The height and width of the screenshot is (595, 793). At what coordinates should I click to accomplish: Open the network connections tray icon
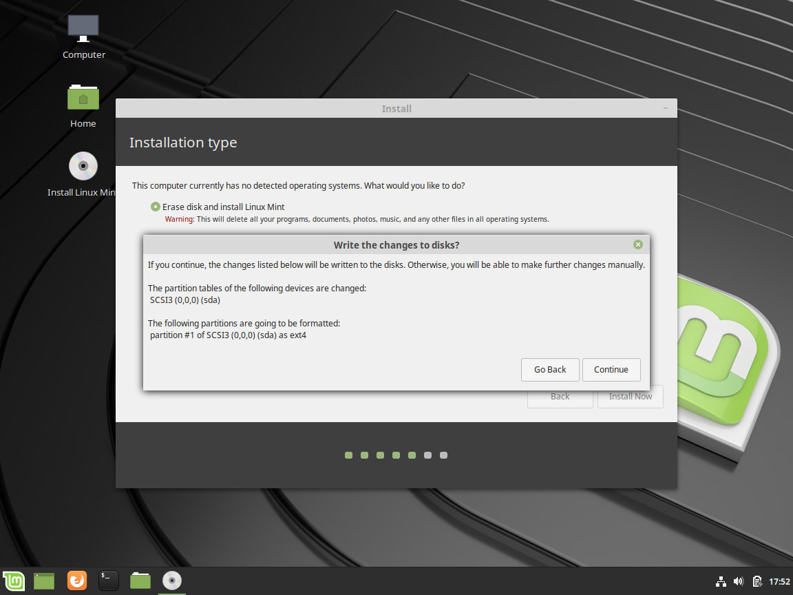coord(721,581)
